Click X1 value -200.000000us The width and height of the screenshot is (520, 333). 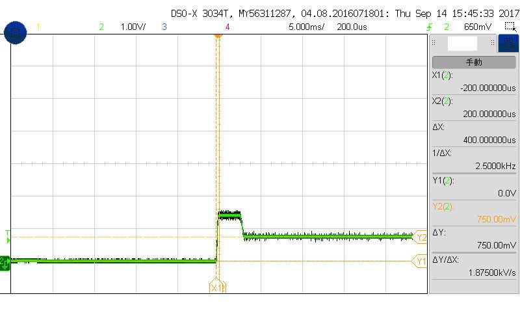(488, 88)
